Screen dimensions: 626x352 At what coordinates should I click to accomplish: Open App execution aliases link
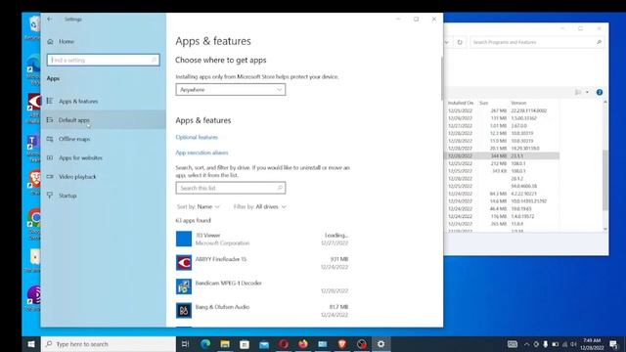[202, 153]
